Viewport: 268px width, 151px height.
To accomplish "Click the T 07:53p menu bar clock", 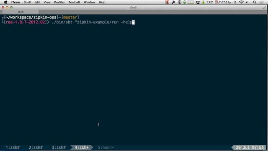I will point(225,2).
